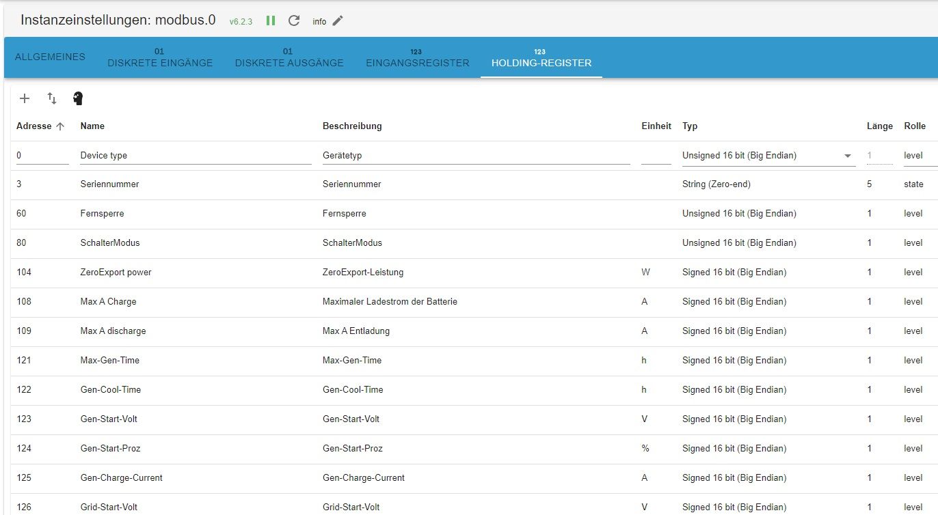The height and width of the screenshot is (515, 938).
Task: Click unit % in Gen-Start-Proz row
Action: tap(645, 449)
